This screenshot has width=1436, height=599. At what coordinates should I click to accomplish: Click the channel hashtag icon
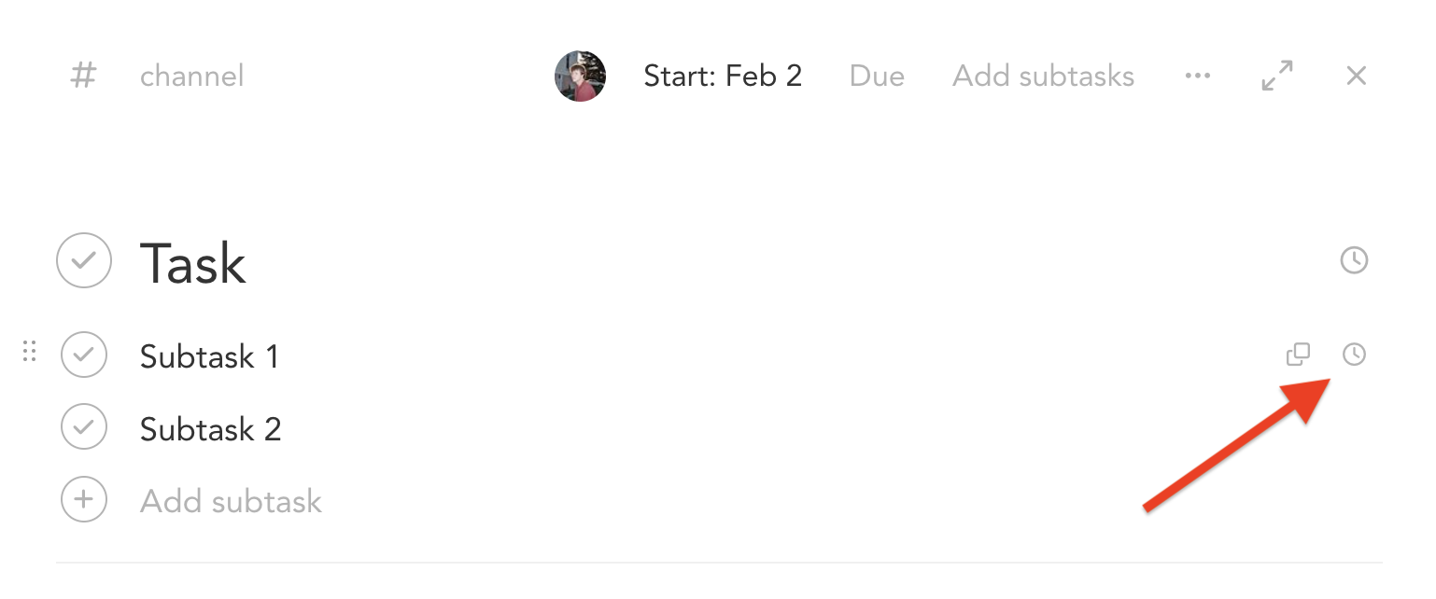pos(82,76)
